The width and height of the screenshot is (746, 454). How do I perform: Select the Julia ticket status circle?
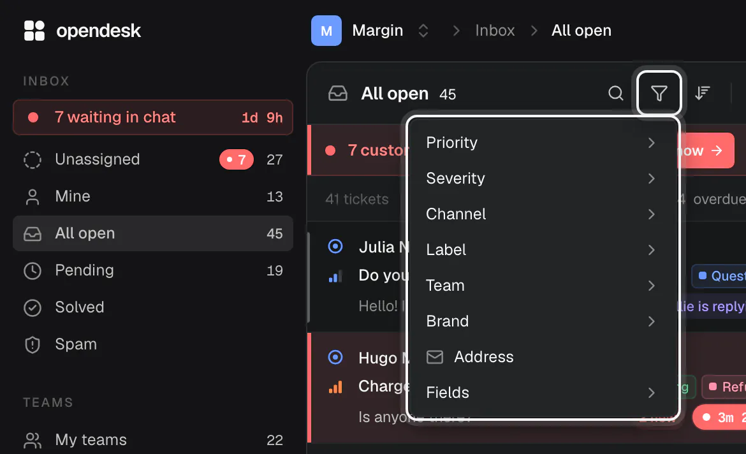click(335, 247)
